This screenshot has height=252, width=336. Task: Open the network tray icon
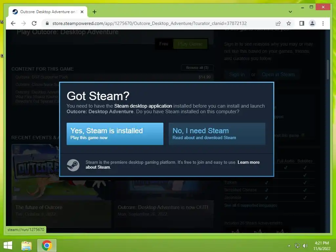click(297, 246)
